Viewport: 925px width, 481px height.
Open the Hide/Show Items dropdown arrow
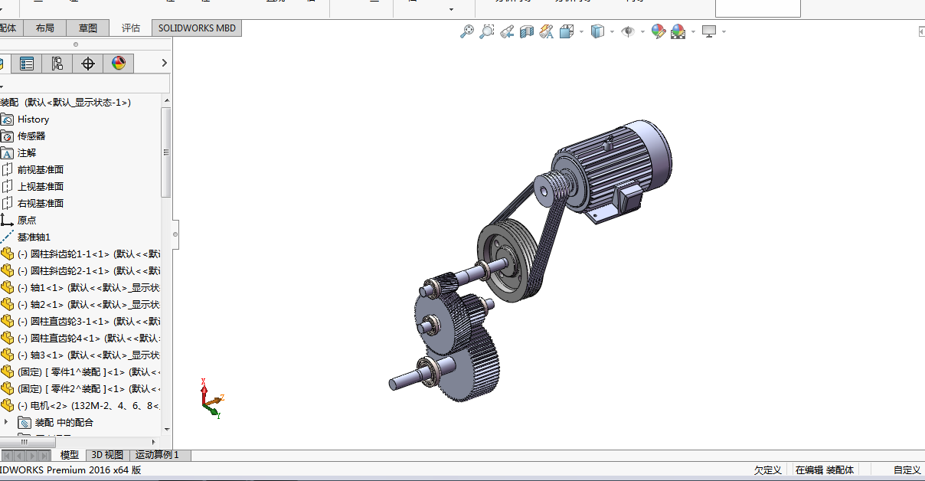coord(642,32)
